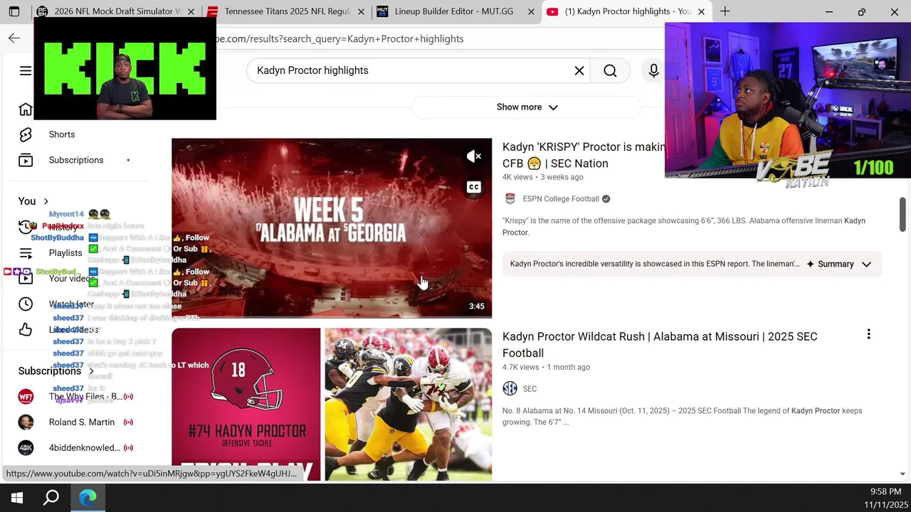Open Microsoft Edge from the taskbar
This screenshot has height=512, width=911.
point(88,498)
